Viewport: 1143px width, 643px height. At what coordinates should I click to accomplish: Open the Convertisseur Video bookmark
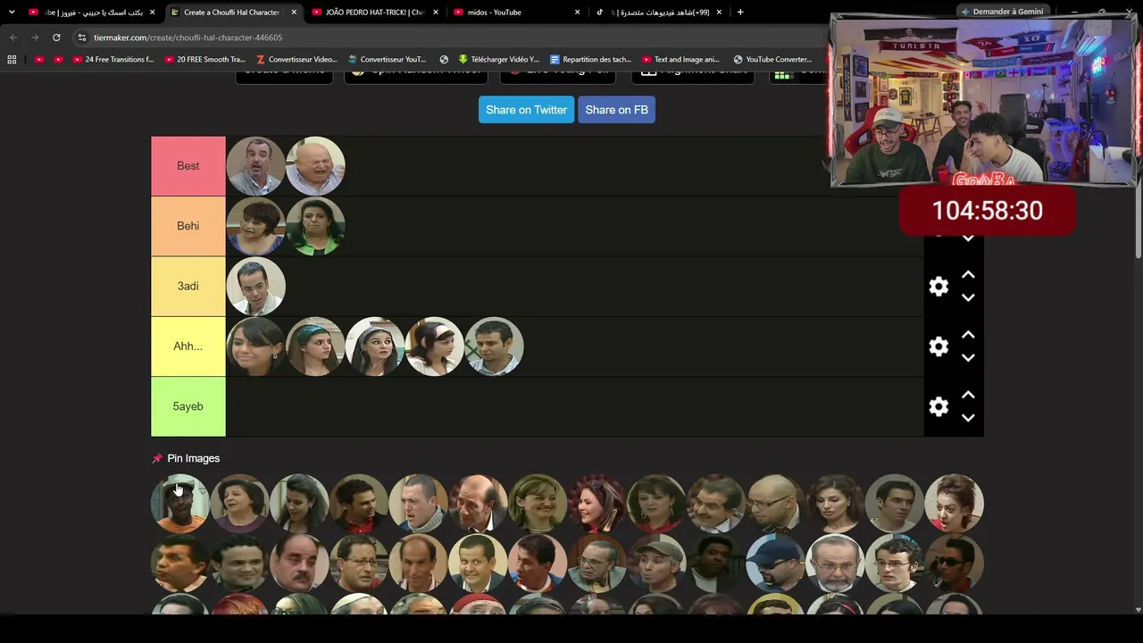pyautogui.click(x=296, y=60)
